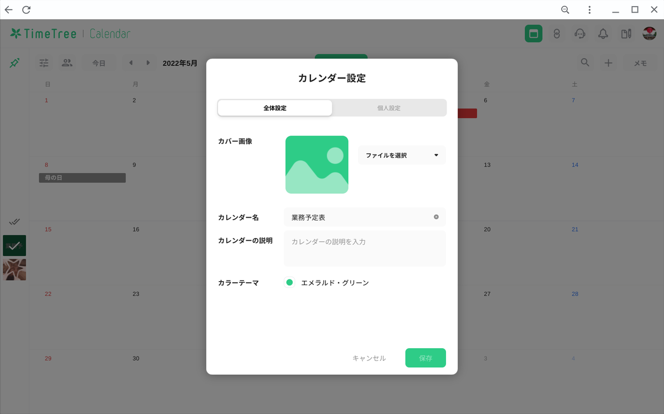This screenshot has width=664, height=414.
Task: Open the ファイルを選択 dropdown
Action: [402, 156]
